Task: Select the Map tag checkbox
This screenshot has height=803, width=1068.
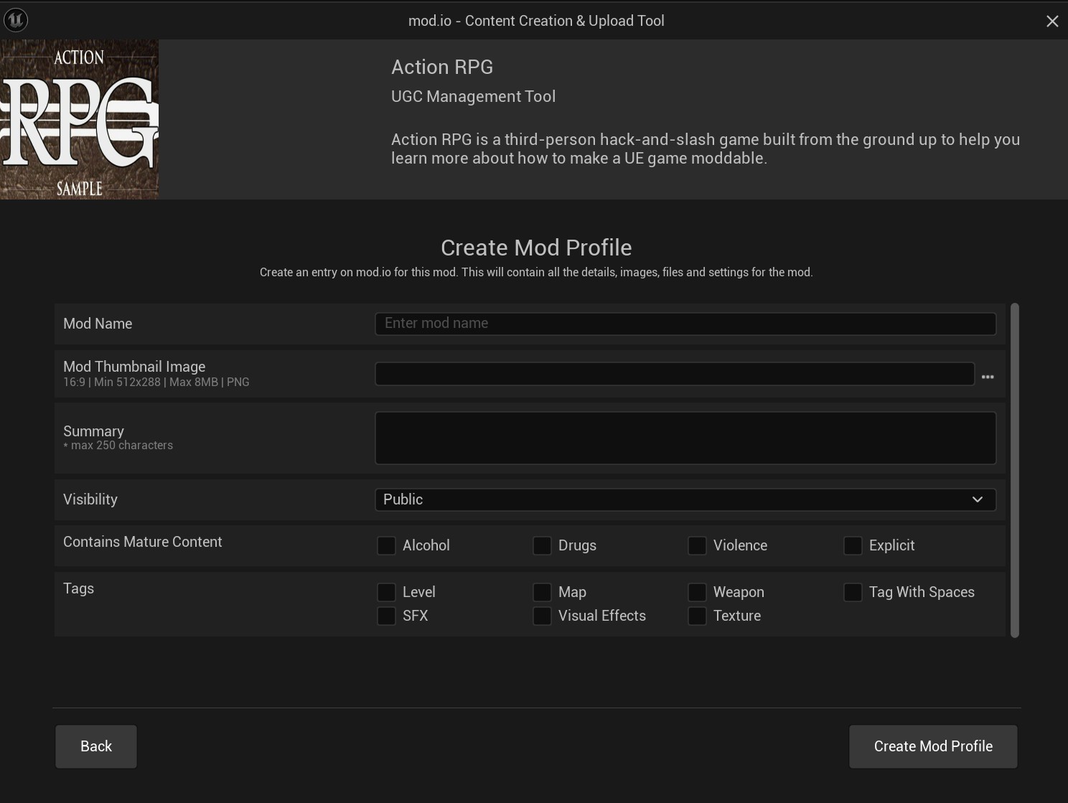Action: 542,592
